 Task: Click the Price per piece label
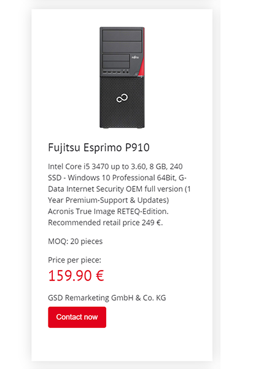pos(74,260)
